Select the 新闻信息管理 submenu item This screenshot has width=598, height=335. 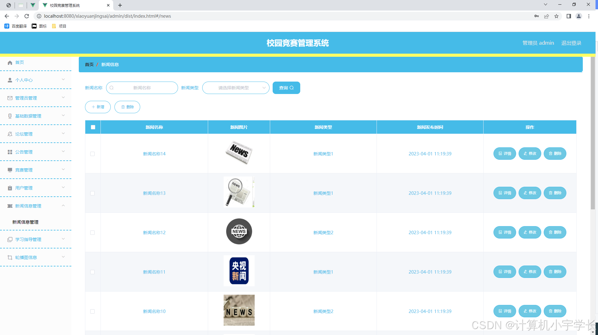pos(25,222)
